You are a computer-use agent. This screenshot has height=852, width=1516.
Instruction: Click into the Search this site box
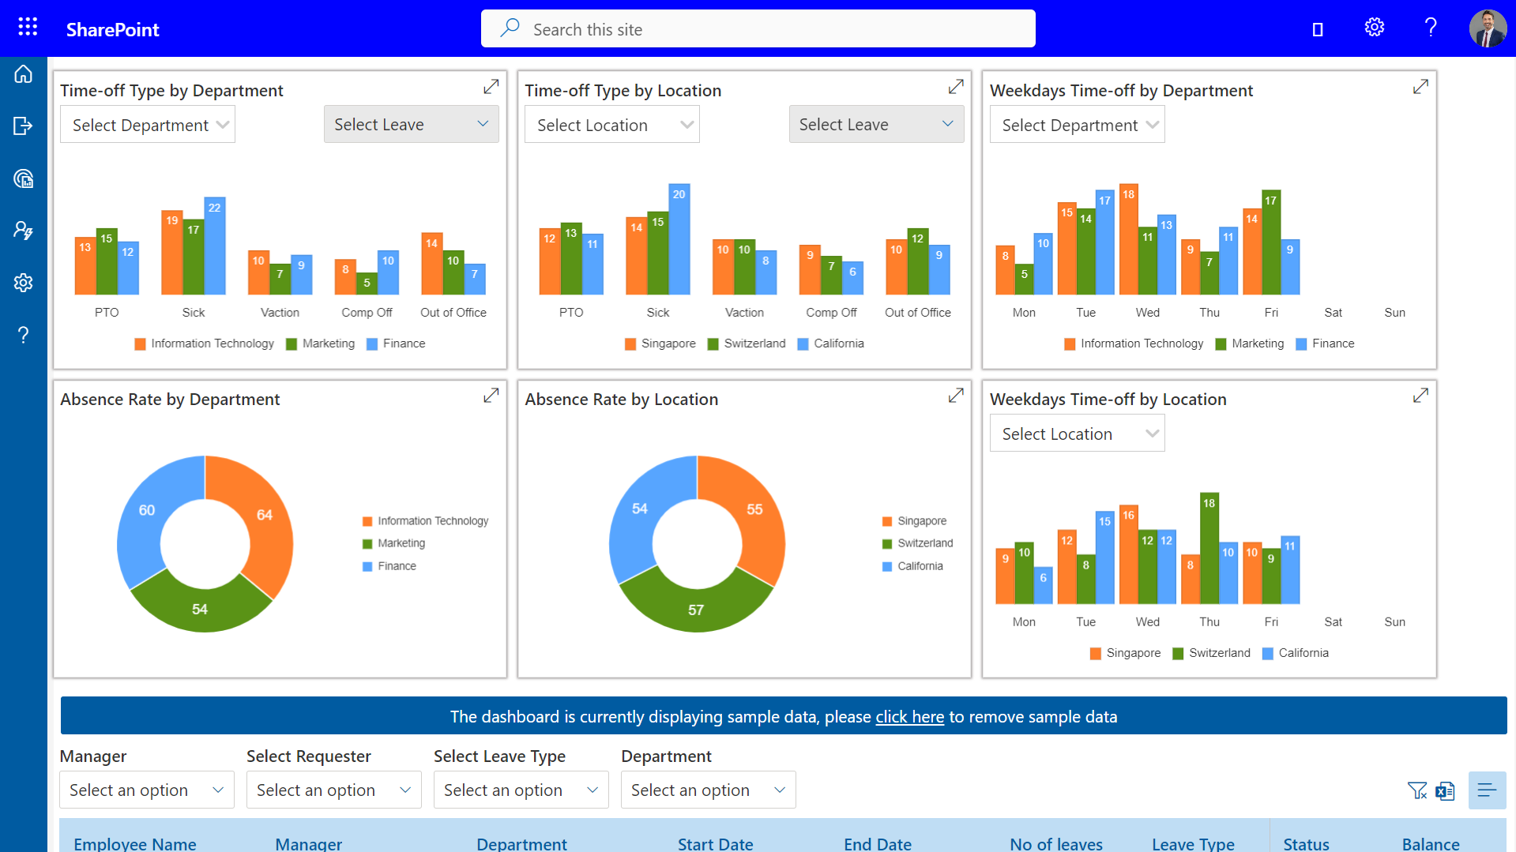[x=758, y=28]
